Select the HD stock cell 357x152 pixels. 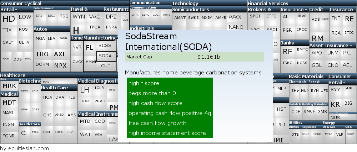coord(9,19)
